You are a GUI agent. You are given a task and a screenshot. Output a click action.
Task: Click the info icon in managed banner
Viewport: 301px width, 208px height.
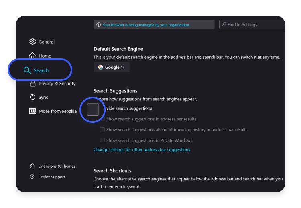(x=98, y=25)
